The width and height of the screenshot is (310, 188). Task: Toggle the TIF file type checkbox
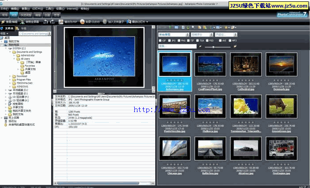click(x=189, y=40)
